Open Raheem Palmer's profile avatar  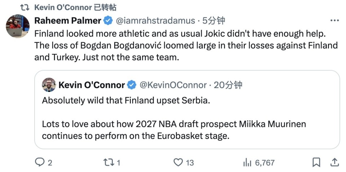click(18, 26)
